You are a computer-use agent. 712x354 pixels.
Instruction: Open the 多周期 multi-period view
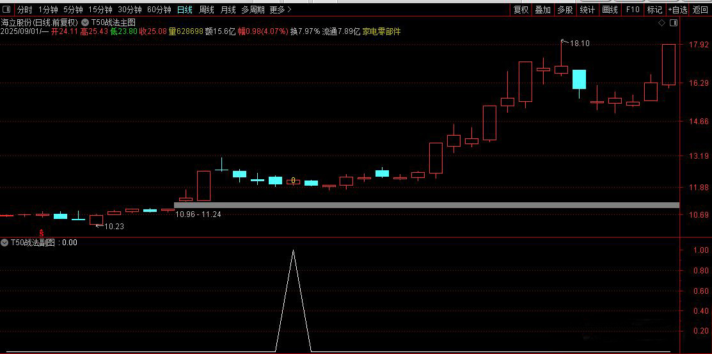[253, 10]
